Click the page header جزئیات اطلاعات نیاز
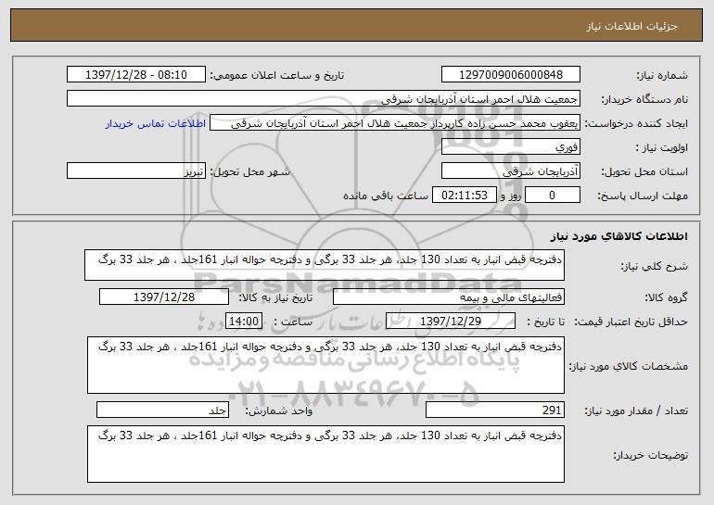The width and height of the screenshot is (714, 505). [631, 26]
